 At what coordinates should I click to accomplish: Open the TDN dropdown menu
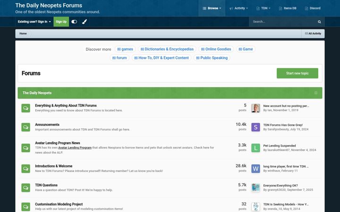click(263, 8)
